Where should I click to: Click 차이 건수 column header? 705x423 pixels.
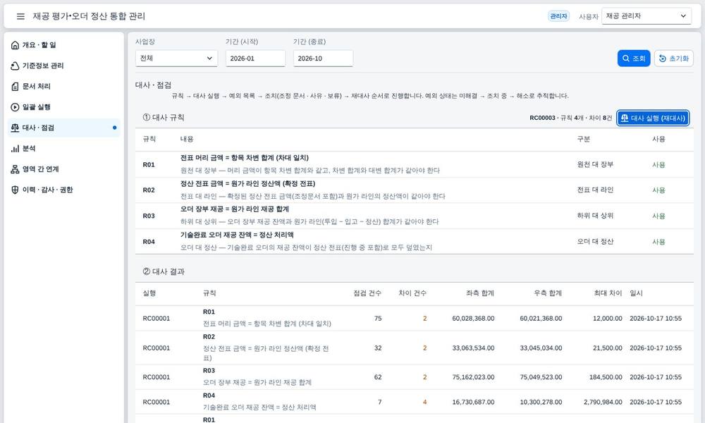click(412, 293)
